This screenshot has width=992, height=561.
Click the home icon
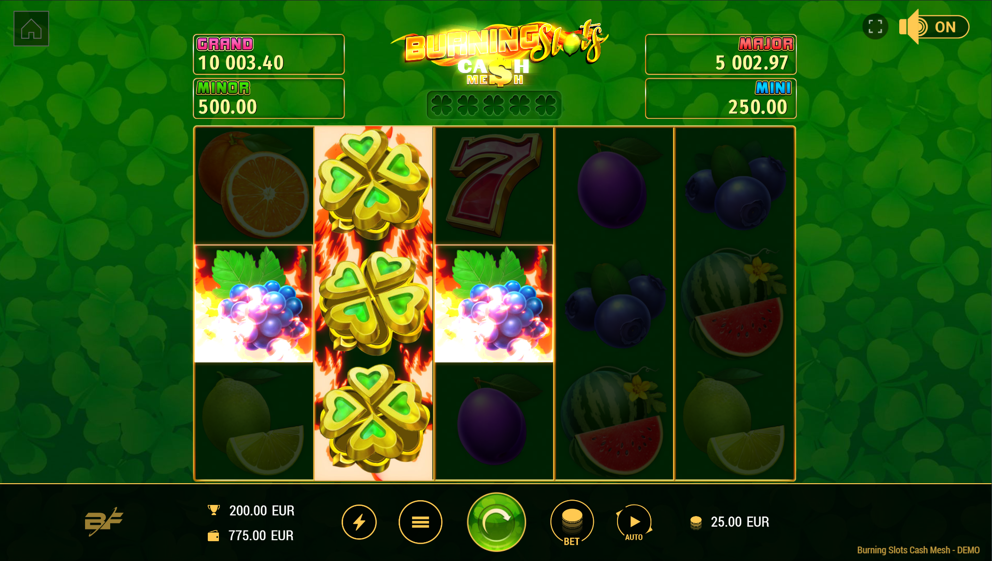31,29
